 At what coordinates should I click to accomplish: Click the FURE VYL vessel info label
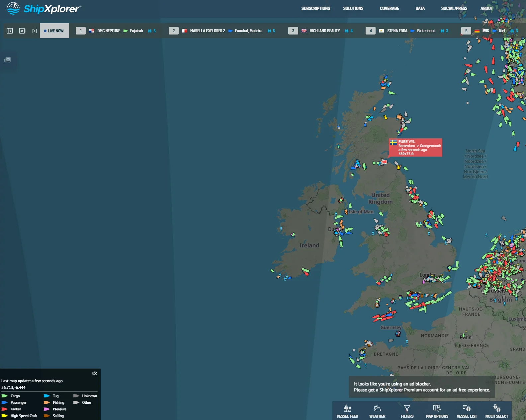coord(415,147)
